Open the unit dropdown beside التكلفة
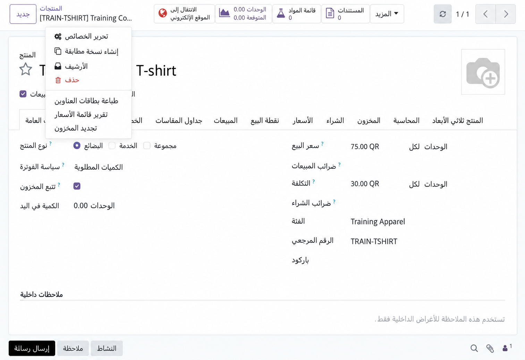525x360 pixels. click(436, 184)
